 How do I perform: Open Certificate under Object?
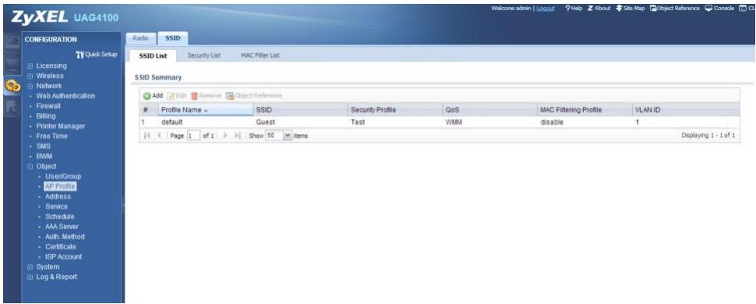(x=61, y=247)
